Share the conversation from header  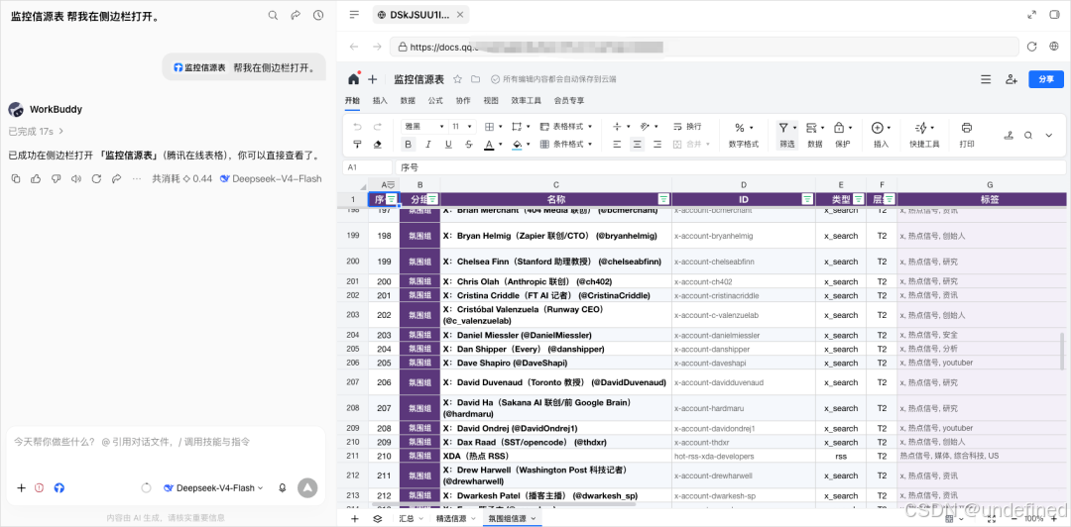[296, 15]
